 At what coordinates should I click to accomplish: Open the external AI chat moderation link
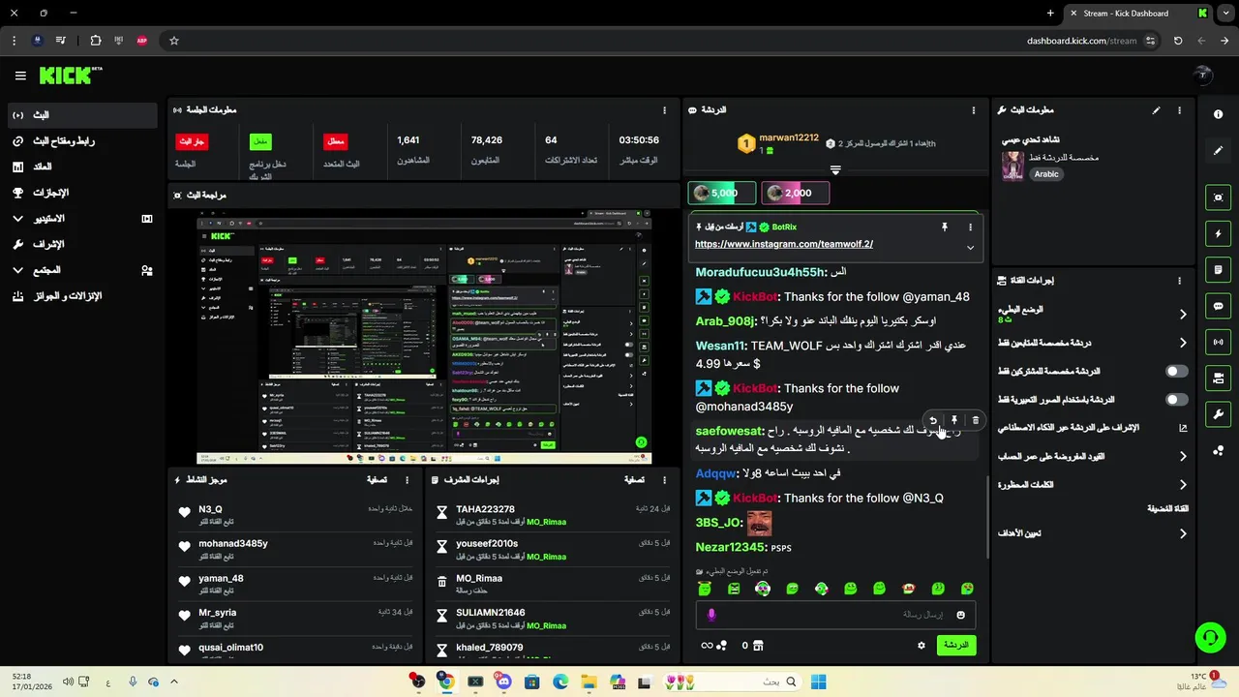pyautogui.click(x=1183, y=427)
